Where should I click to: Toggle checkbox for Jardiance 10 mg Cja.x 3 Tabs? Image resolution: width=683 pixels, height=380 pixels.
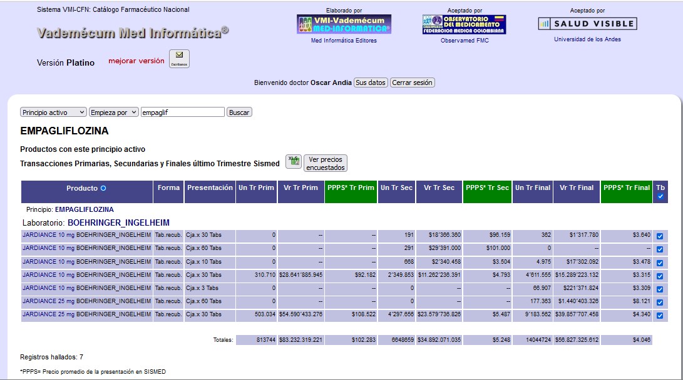(660, 289)
